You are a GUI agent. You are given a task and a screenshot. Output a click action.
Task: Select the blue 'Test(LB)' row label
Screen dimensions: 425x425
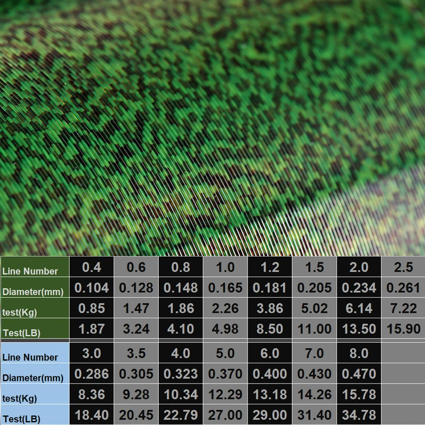[x=35, y=415]
